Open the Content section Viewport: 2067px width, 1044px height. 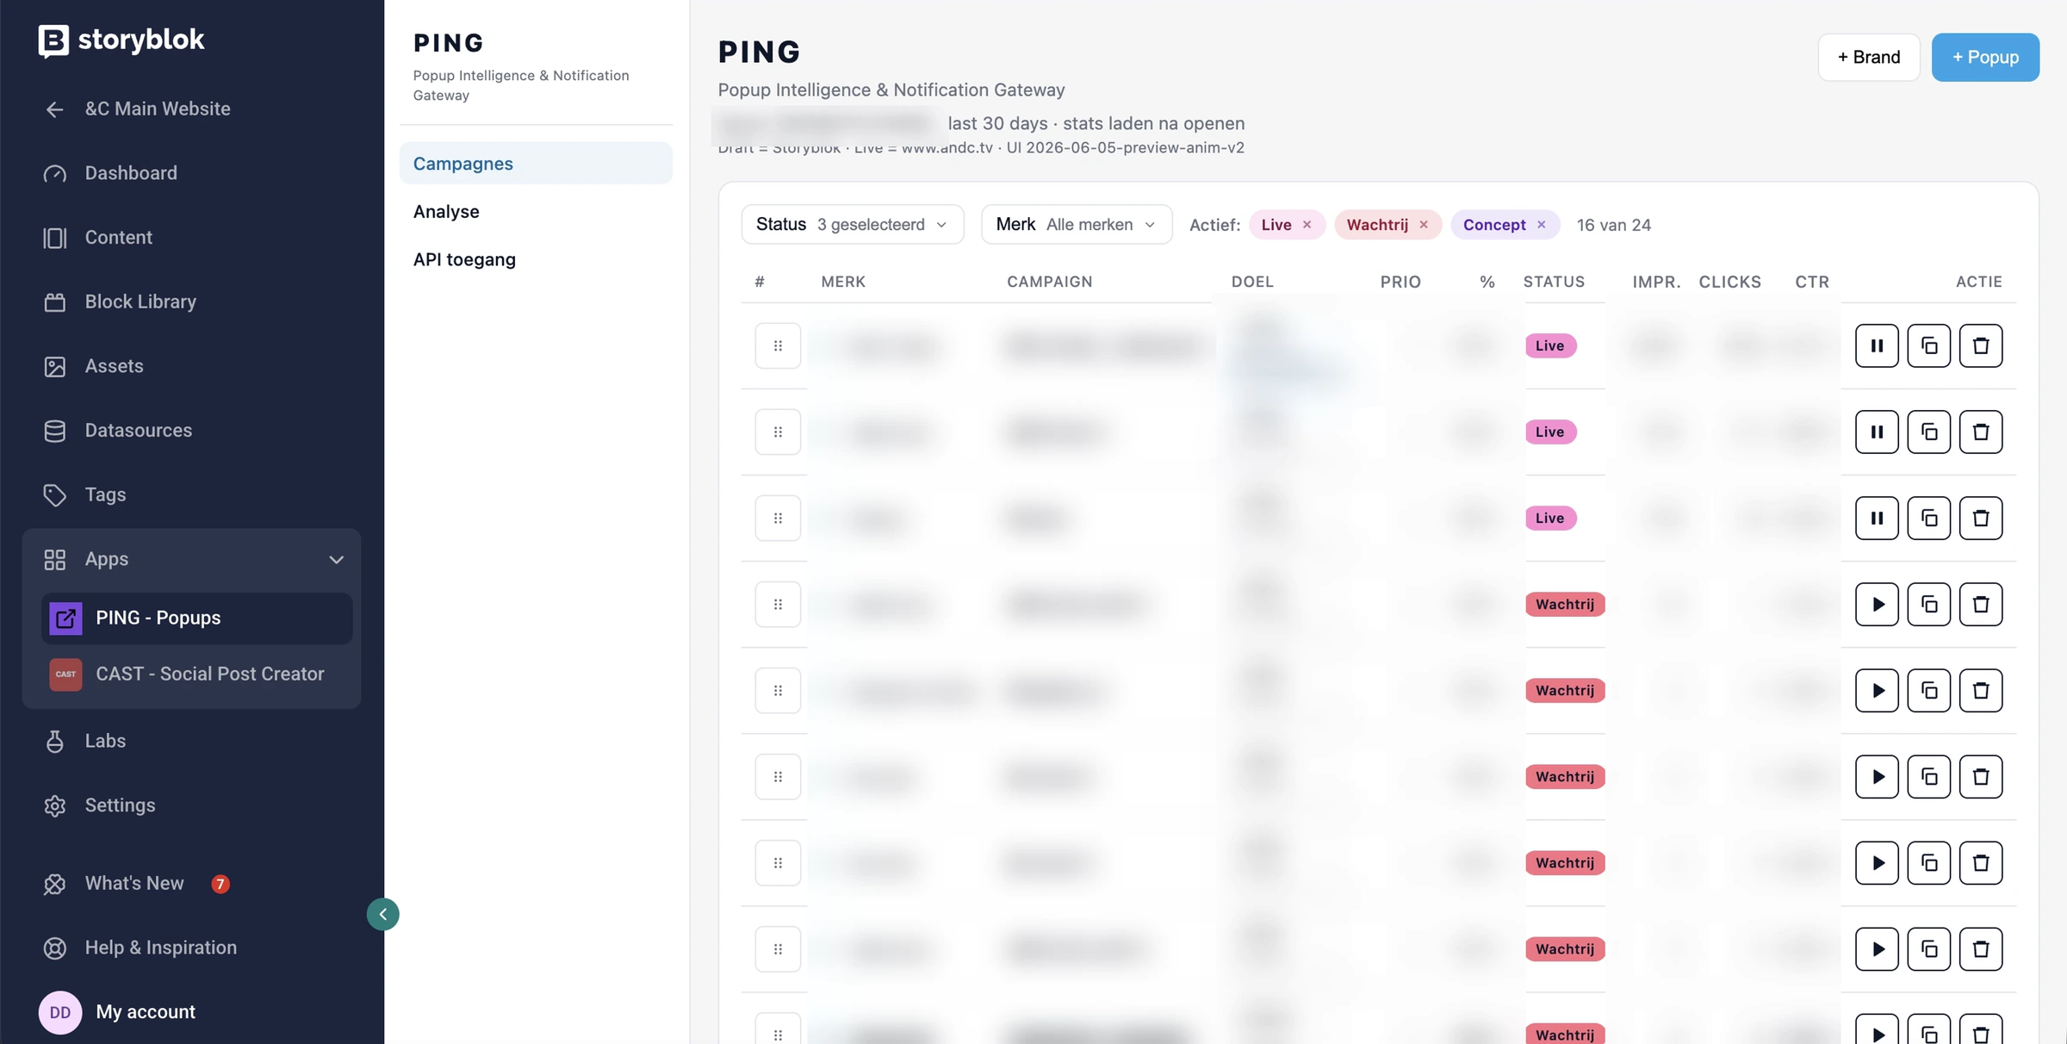(x=97, y=238)
